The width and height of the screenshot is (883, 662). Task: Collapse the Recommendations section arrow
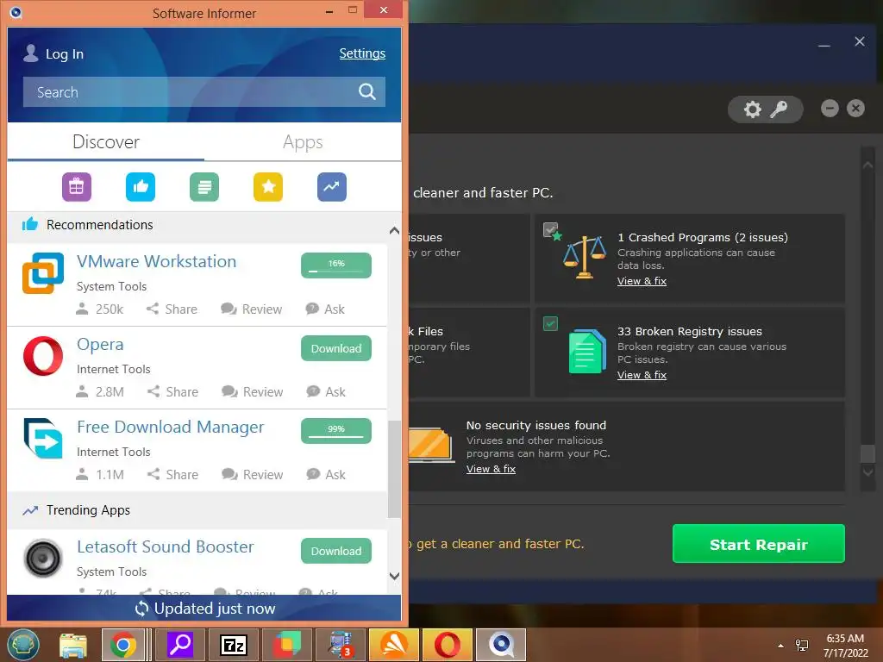(394, 230)
